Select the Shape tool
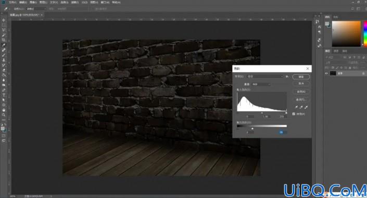367x198 pixels. coord(4,105)
